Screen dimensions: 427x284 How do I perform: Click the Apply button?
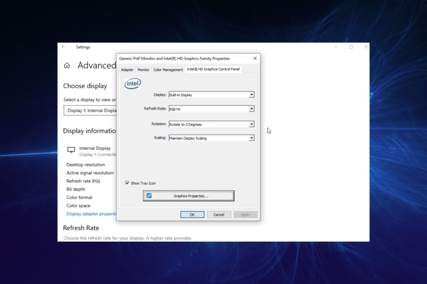pyautogui.click(x=245, y=215)
